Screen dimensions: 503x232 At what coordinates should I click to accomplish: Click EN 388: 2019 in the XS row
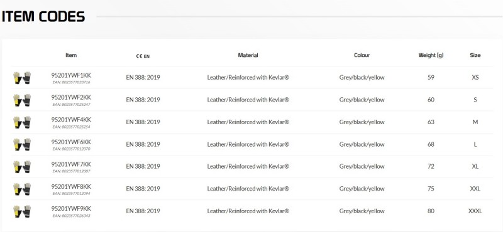pyautogui.click(x=143, y=78)
